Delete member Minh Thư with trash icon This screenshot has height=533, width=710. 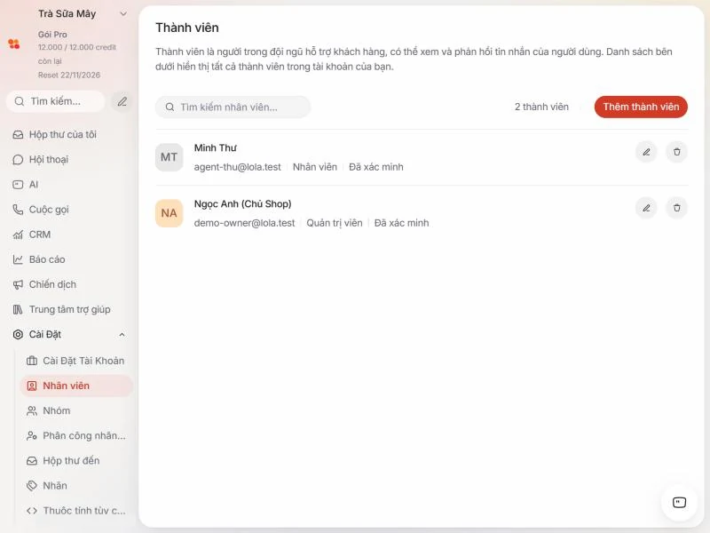click(x=676, y=152)
